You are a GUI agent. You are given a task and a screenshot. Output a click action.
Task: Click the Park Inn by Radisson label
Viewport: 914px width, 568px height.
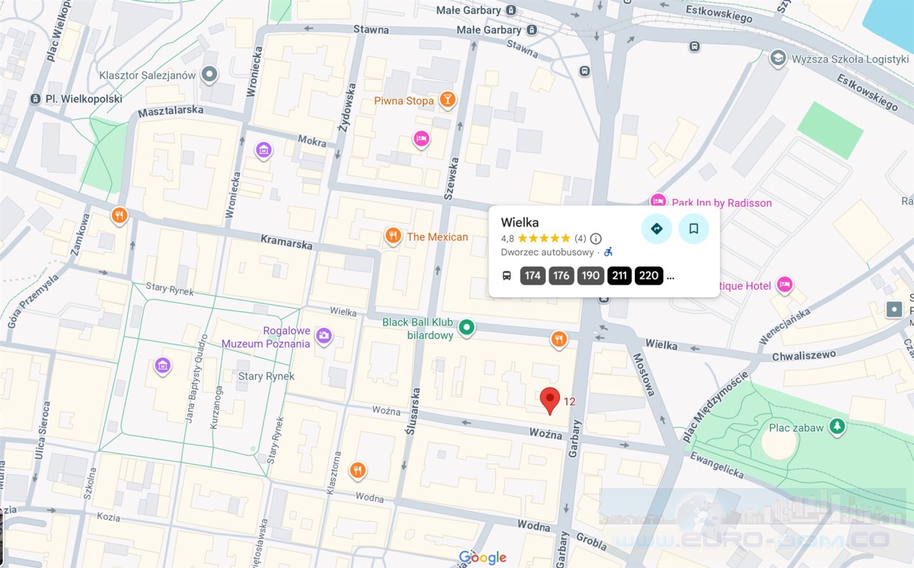pos(722,203)
